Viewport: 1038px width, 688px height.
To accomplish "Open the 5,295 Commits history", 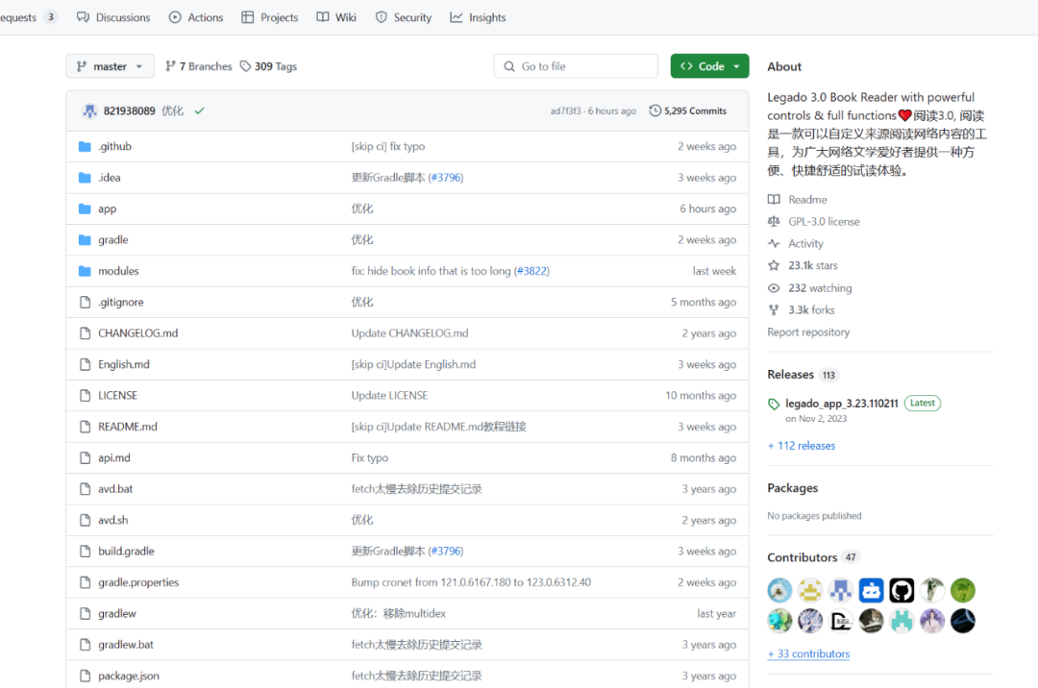I will (x=688, y=111).
